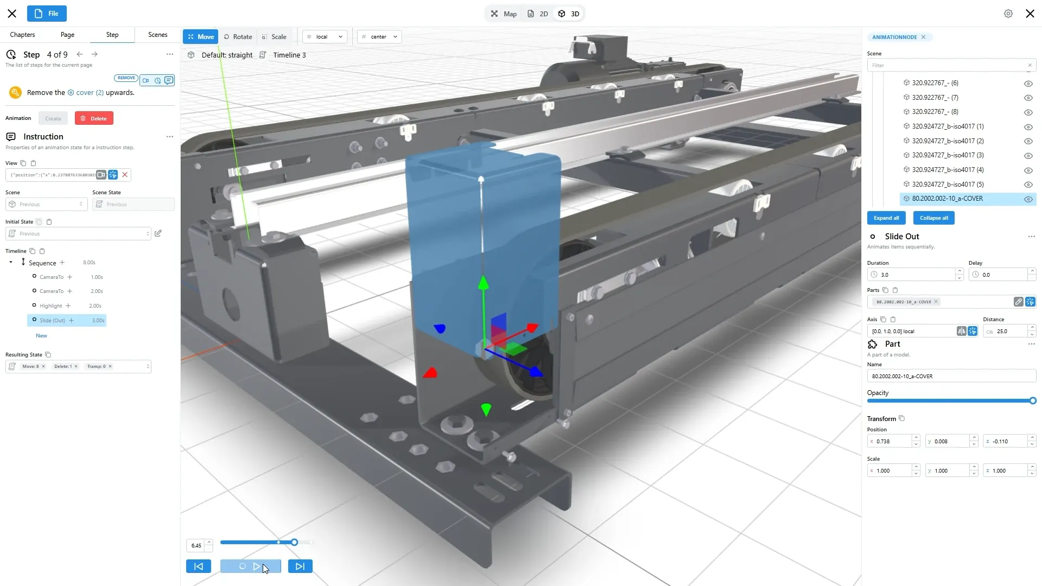1042x586 pixels.
Task: Clear the View position value
Action: click(x=125, y=175)
